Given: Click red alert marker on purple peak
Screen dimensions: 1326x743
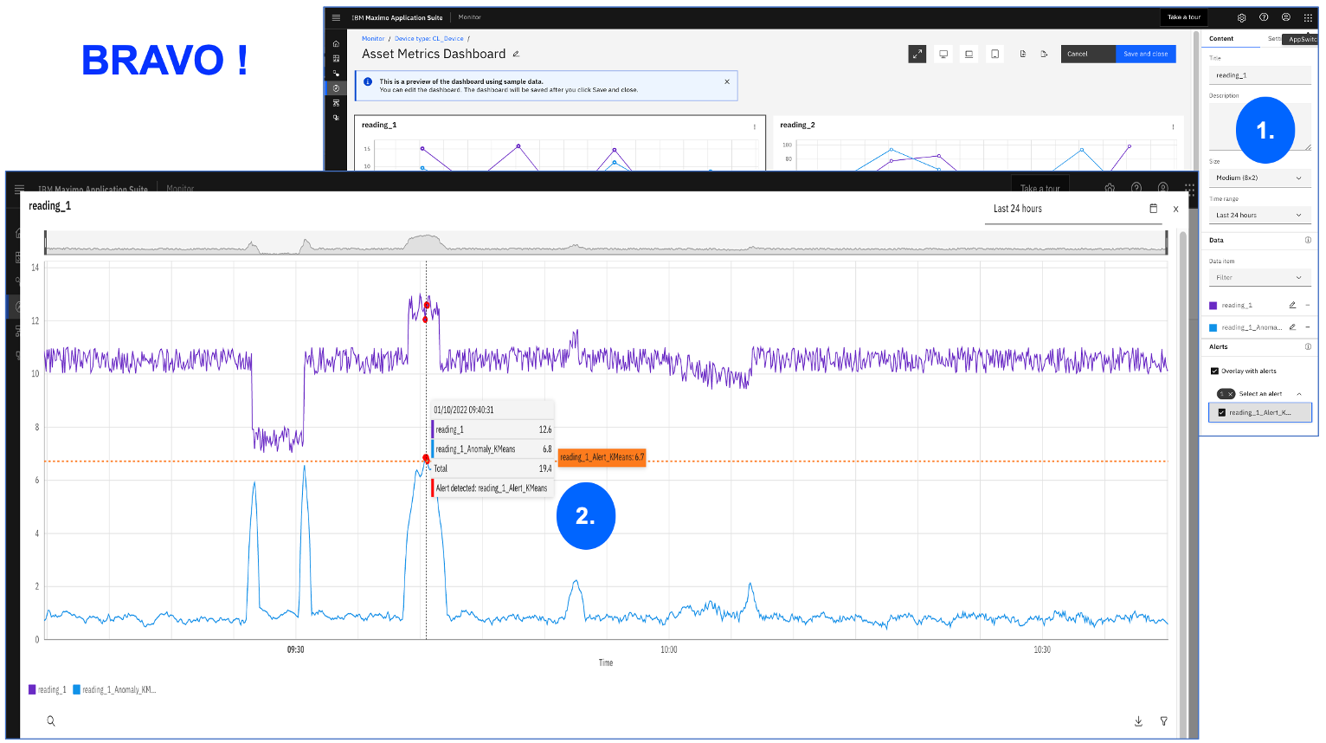Looking at the screenshot, I should [427, 305].
